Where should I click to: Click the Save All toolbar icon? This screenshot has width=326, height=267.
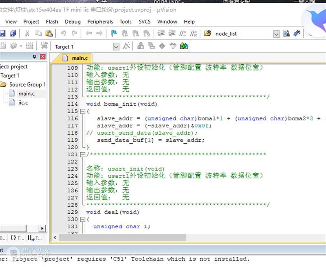click(13, 33)
